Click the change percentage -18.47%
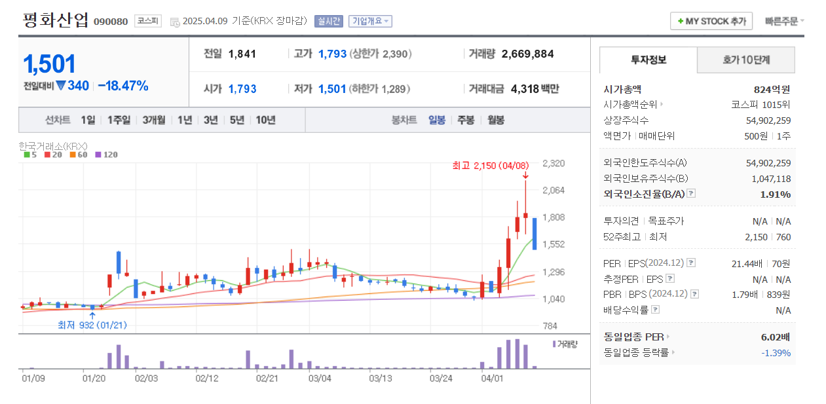 point(123,86)
